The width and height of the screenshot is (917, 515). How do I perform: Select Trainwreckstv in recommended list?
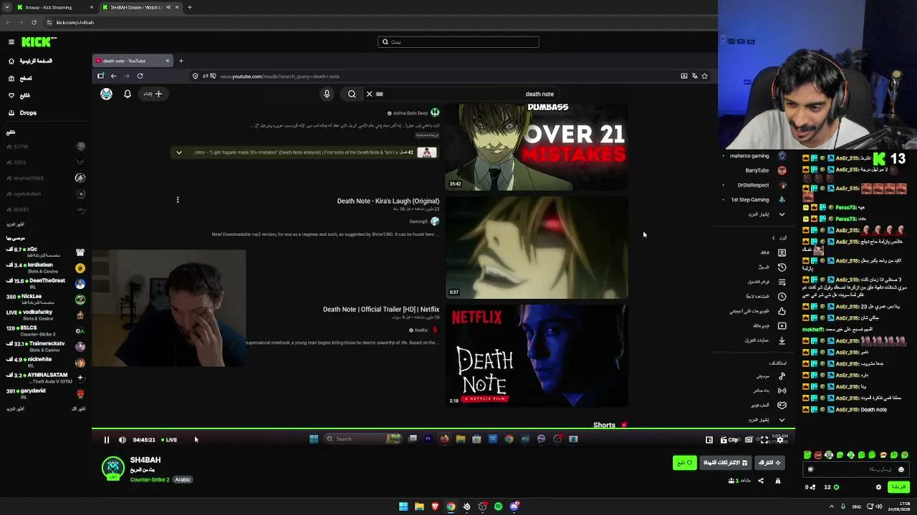[x=44, y=346]
